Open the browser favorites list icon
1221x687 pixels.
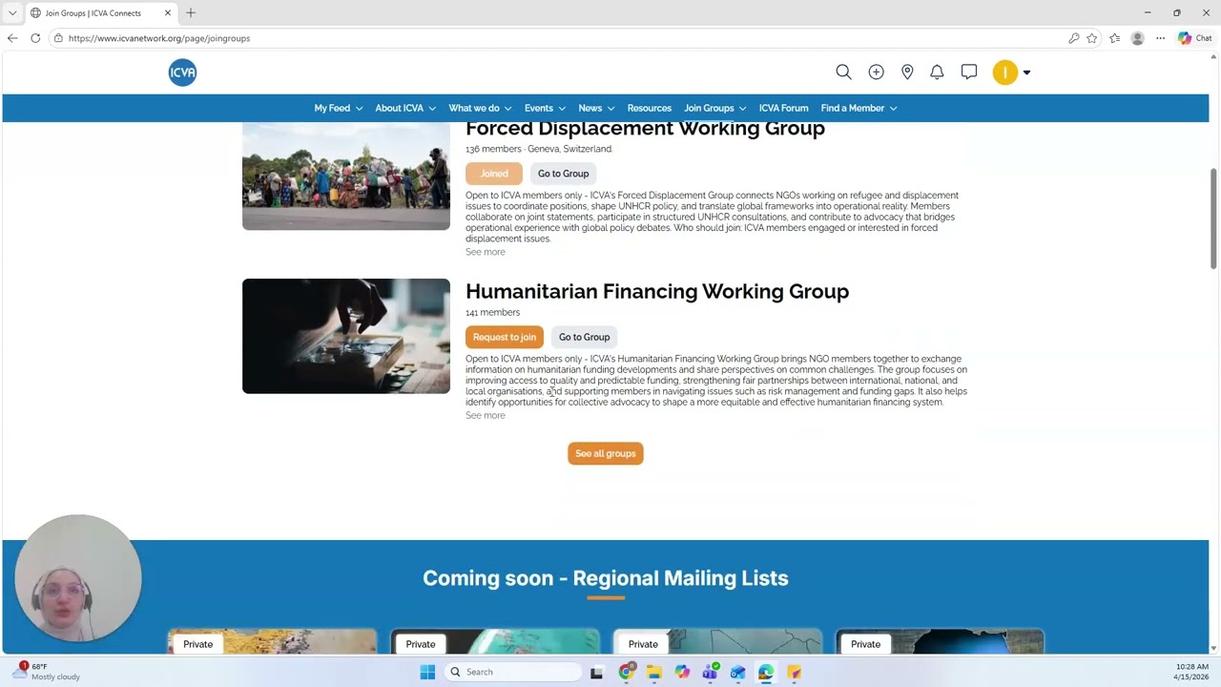click(1114, 38)
